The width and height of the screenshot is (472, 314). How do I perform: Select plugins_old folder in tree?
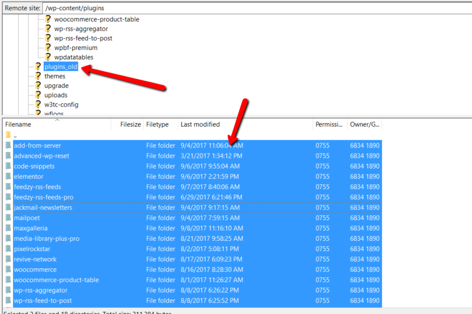point(61,67)
